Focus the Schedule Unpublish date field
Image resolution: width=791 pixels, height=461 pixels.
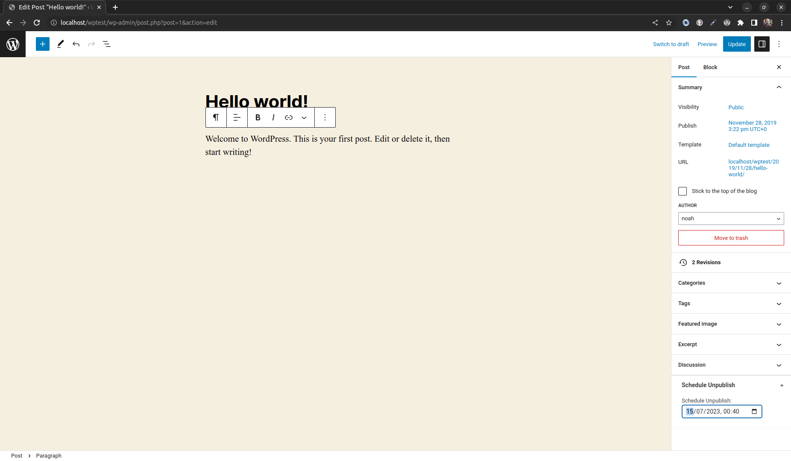click(722, 411)
